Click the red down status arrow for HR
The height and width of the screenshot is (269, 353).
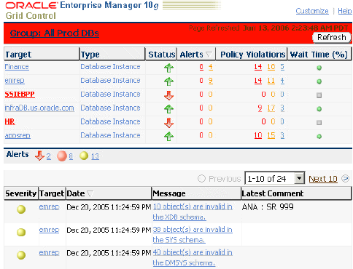click(x=168, y=123)
